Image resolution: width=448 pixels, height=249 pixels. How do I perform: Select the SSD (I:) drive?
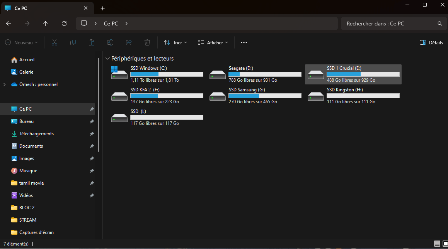[157, 118]
